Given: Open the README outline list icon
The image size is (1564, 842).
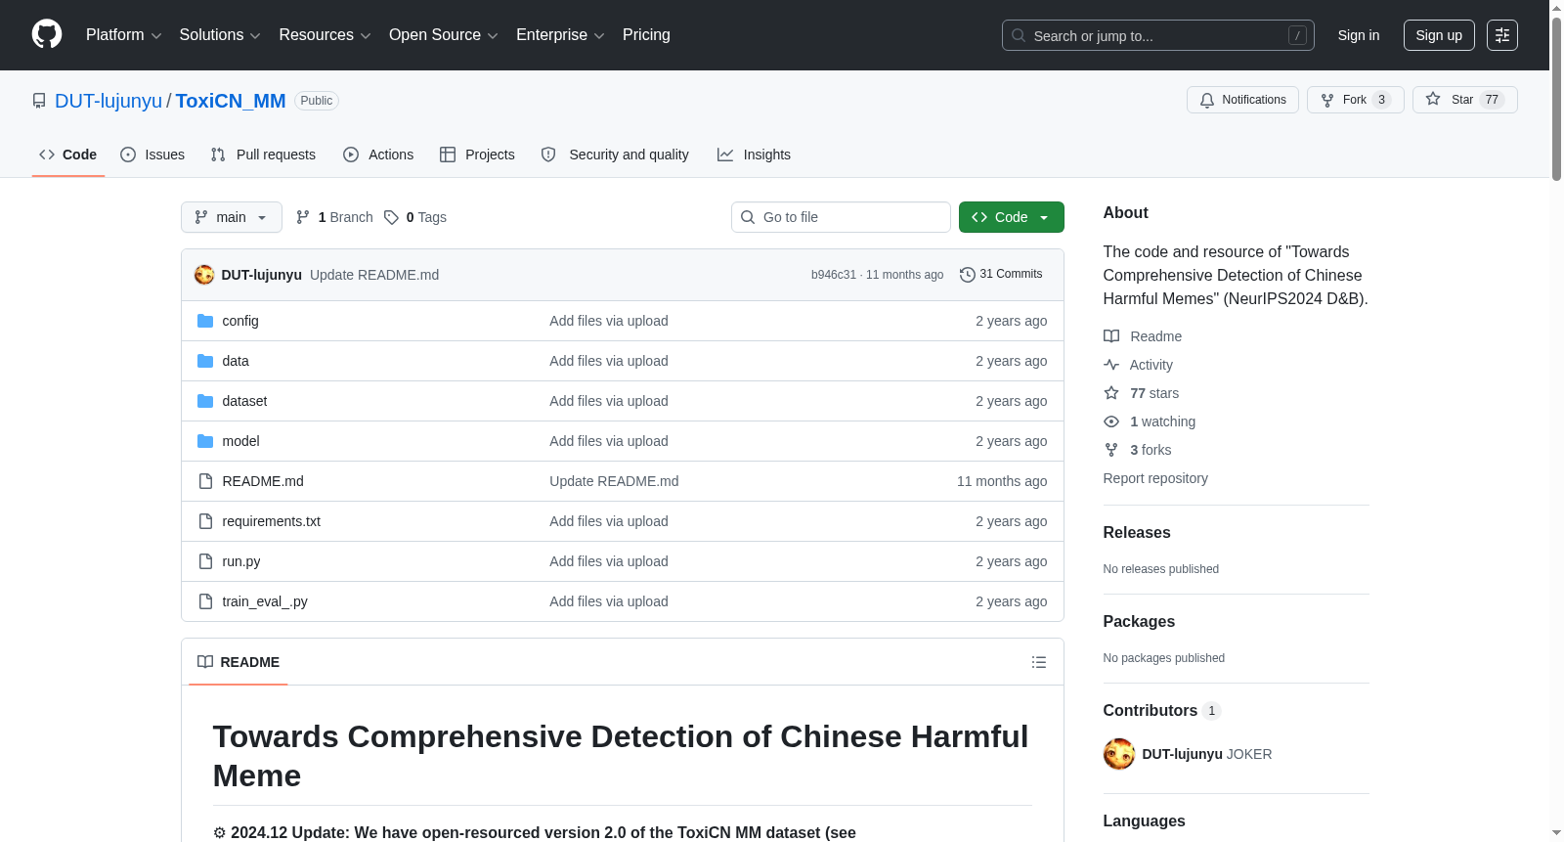Looking at the screenshot, I should coord(1039,662).
